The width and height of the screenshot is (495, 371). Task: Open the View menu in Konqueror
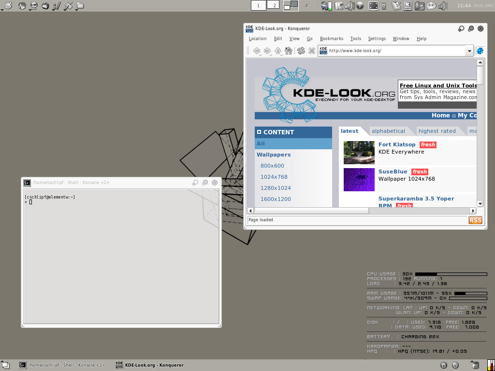pos(294,39)
